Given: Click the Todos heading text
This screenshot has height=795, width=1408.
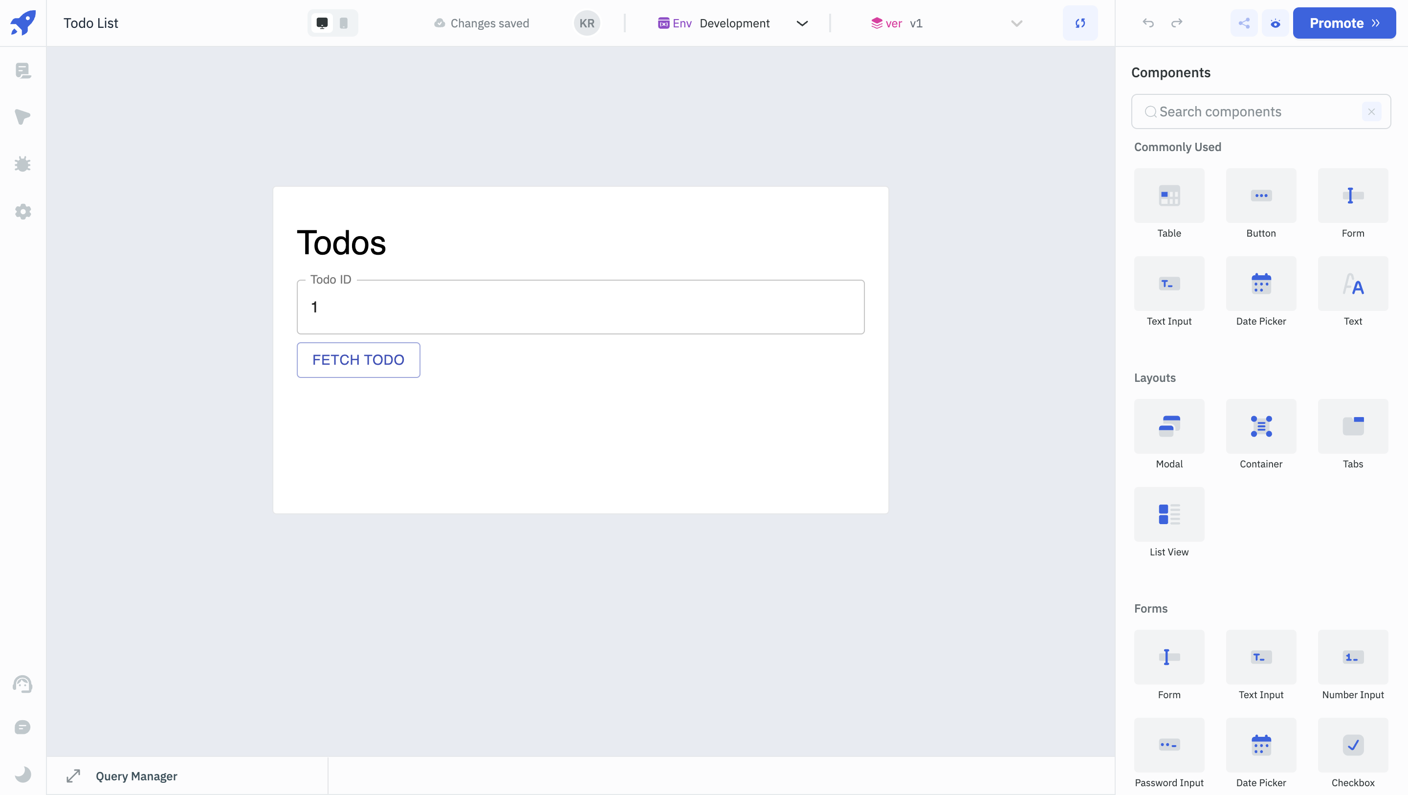Looking at the screenshot, I should (x=341, y=243).
